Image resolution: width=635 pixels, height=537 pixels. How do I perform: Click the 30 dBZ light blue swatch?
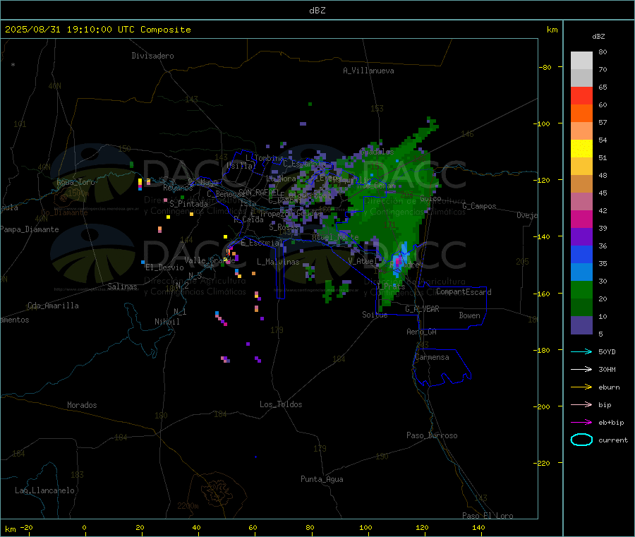coord(581,272)
